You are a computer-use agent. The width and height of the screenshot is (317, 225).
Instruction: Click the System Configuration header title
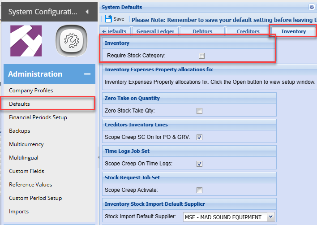pyautogui.click(x=43, y=12)
